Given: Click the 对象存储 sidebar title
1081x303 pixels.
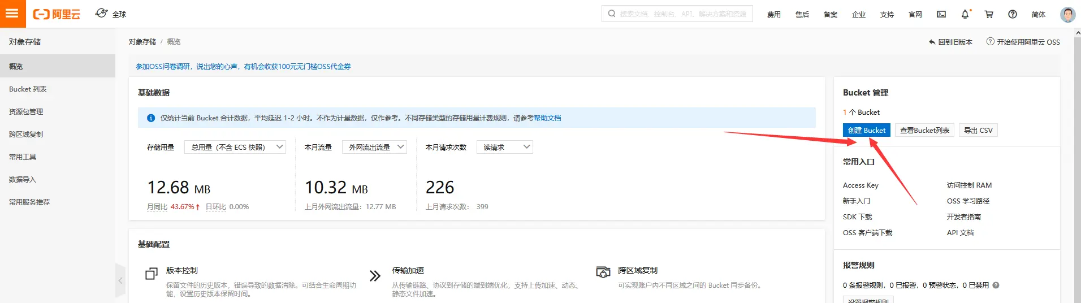Looking at the screenshot, I should (x=25, y=42).
